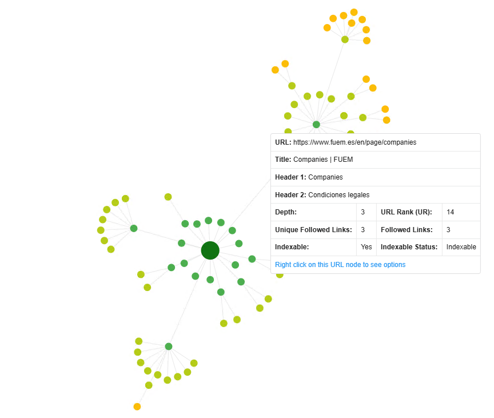Select the Depth label cell

(x=314, y=212)
